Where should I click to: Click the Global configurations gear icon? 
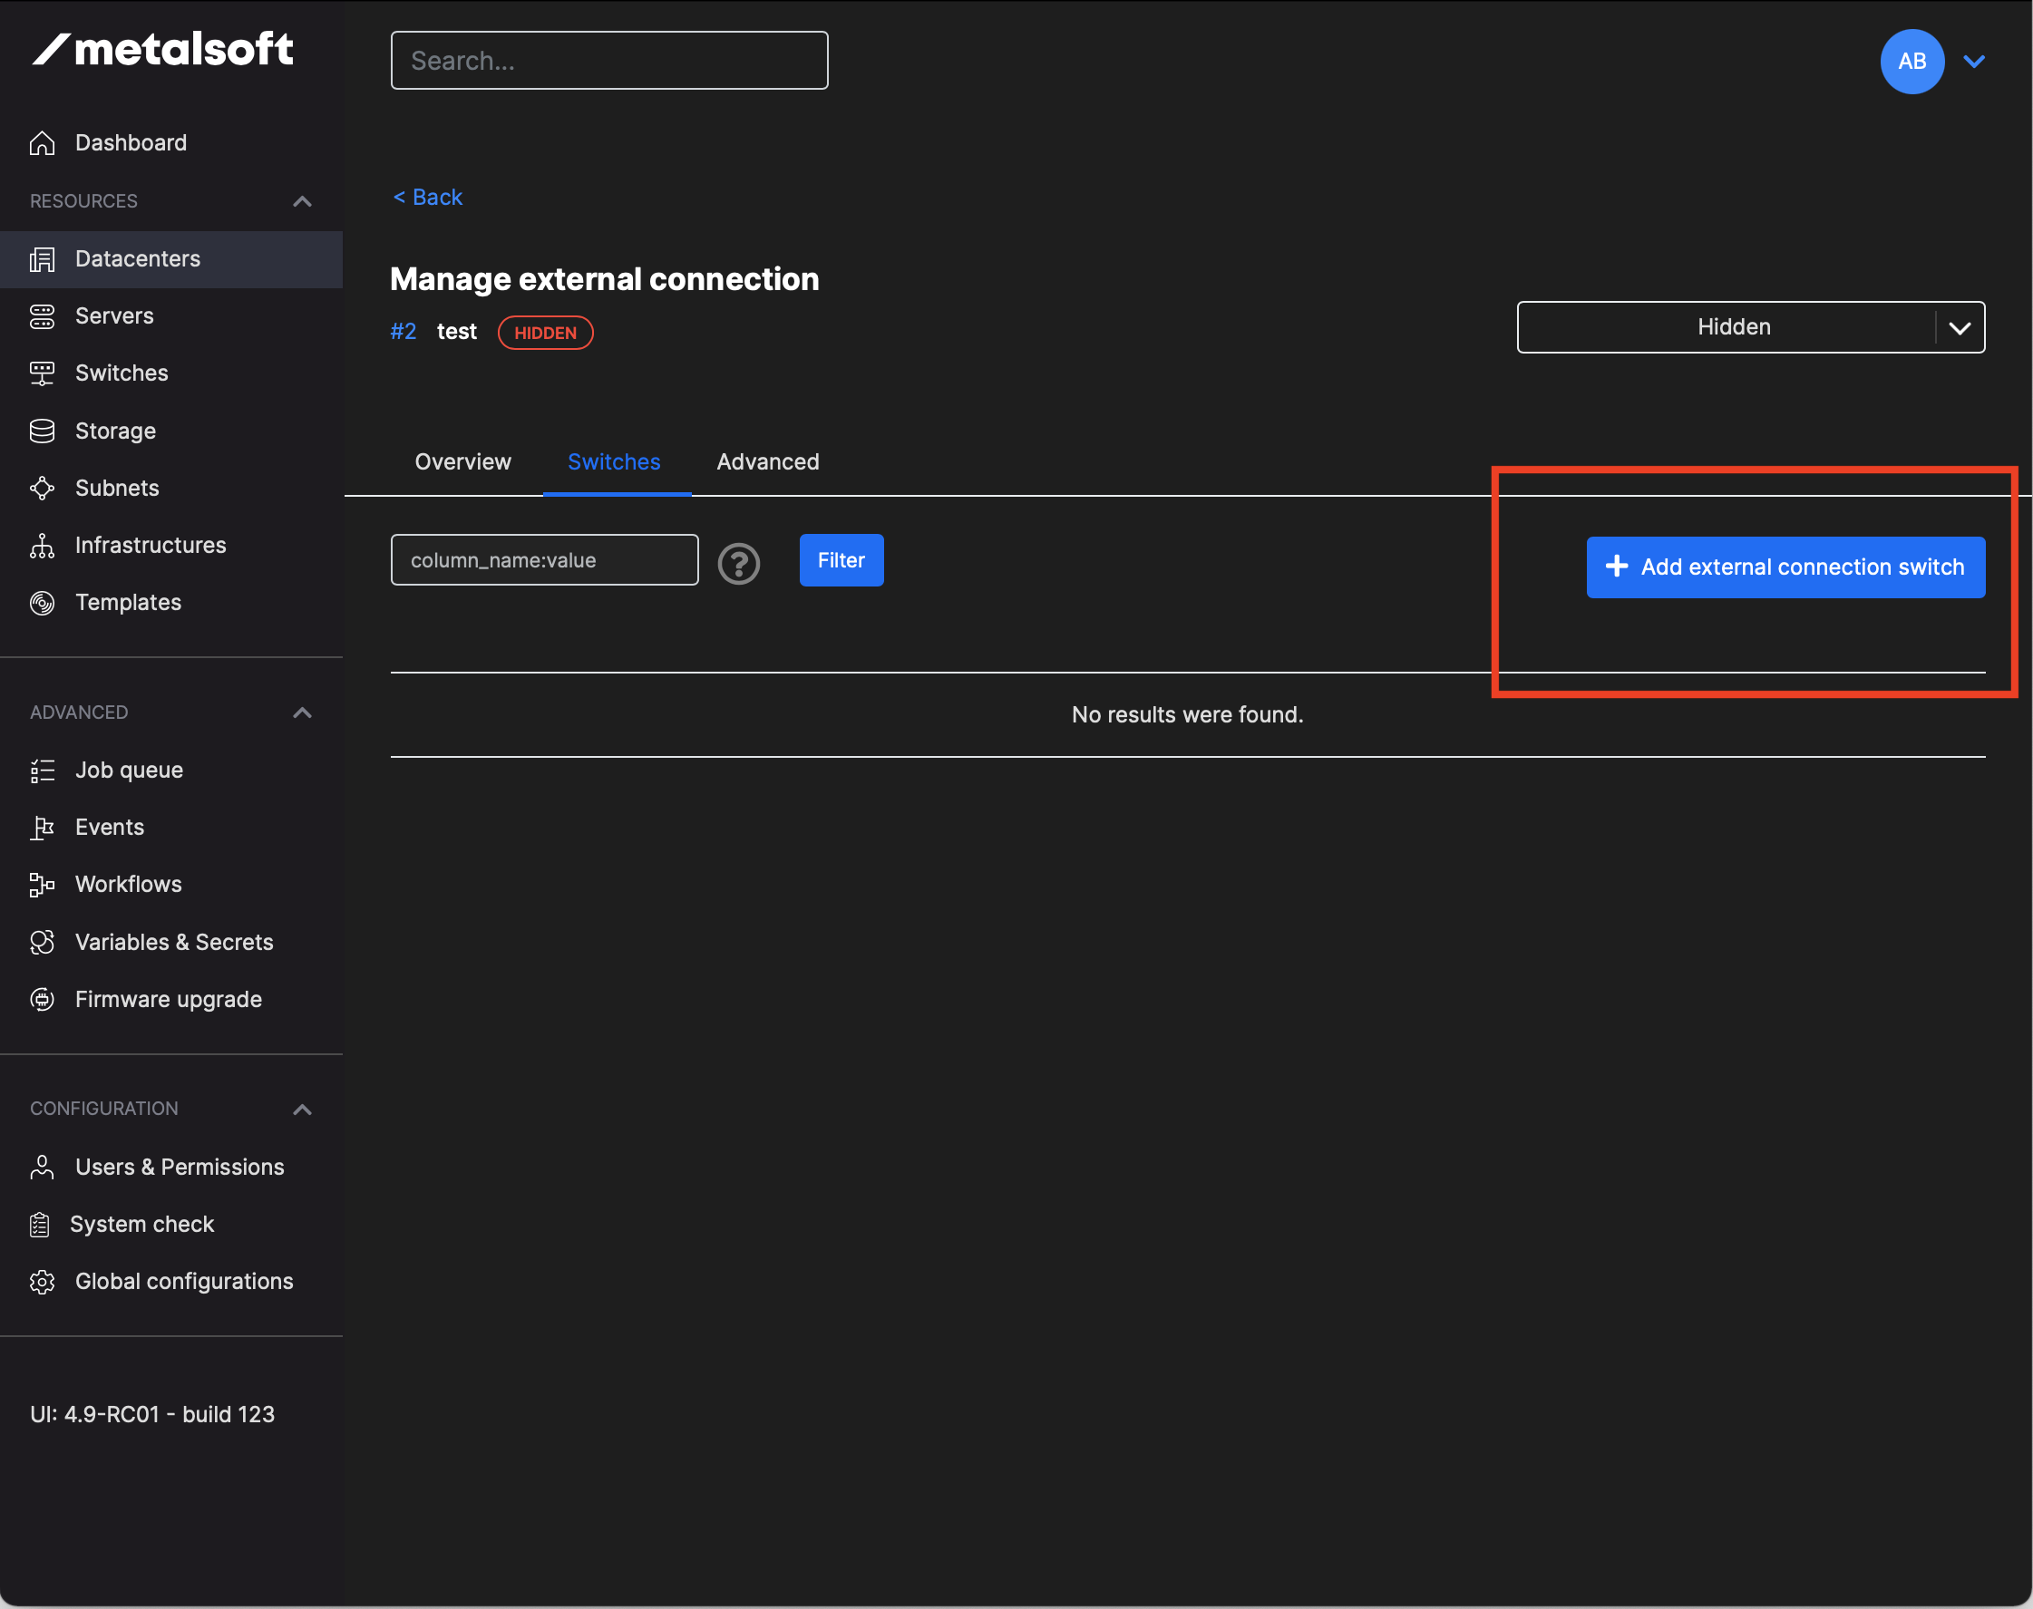pos(43,1282)
